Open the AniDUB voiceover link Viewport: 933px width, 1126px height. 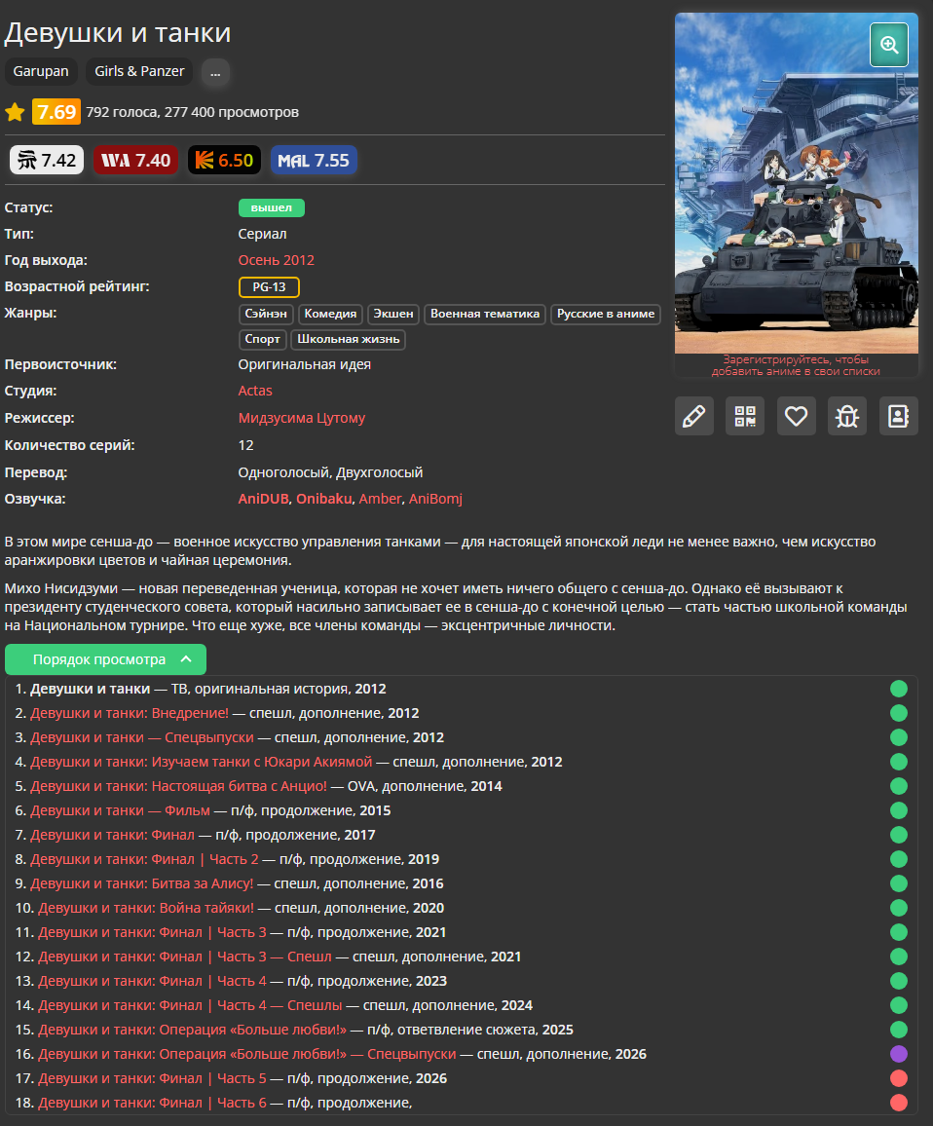264,499
